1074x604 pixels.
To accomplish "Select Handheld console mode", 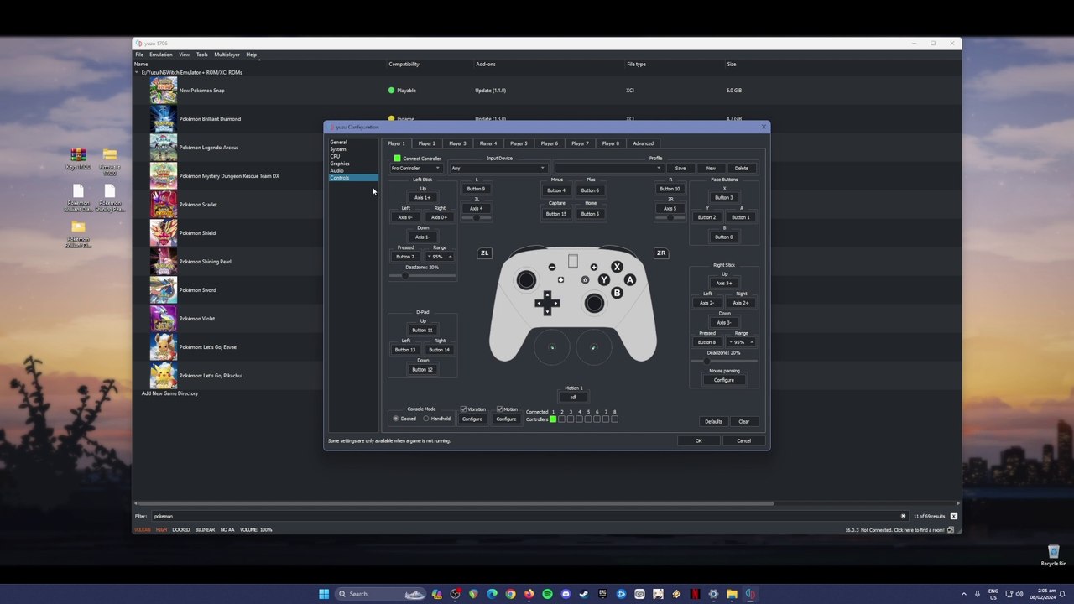I will tap(426, 419).
